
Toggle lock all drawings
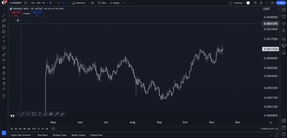(4, 78)
